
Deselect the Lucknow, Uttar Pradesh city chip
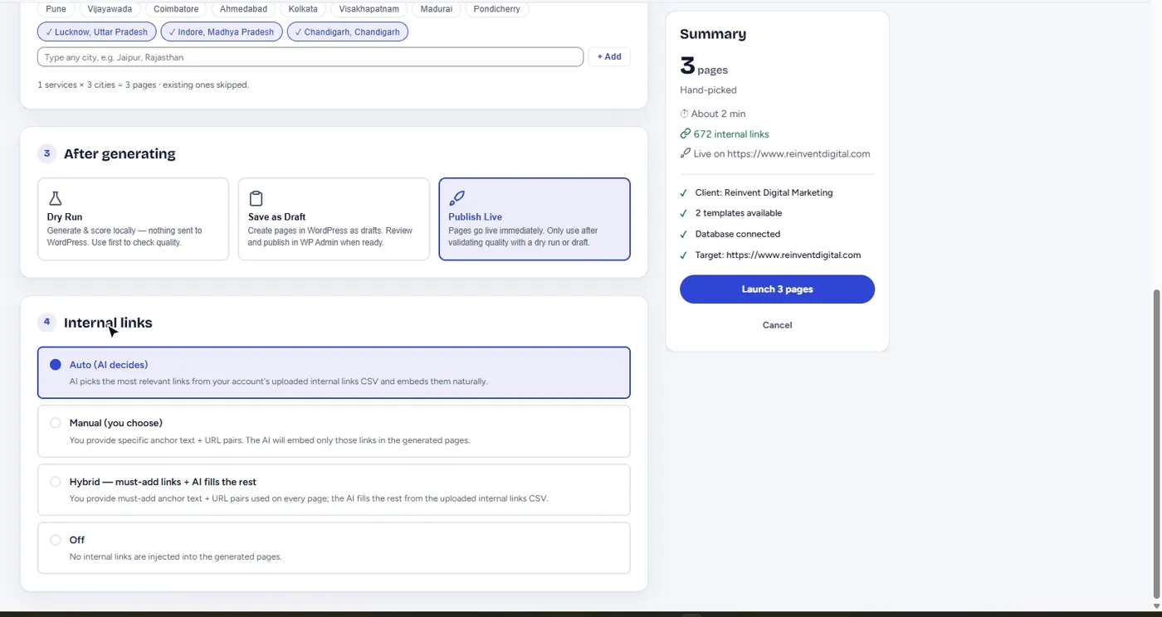[x=96, y=32]
